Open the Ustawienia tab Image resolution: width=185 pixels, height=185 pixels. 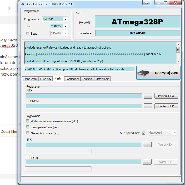click(102, 79)
